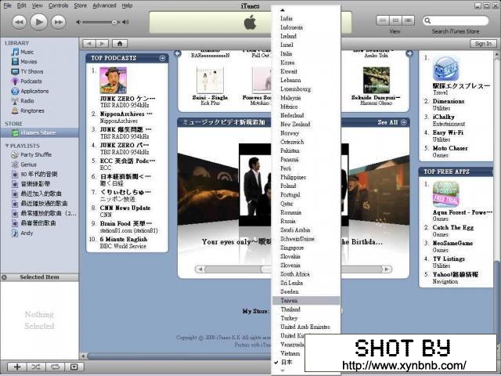Switch to grid view
Screen dimensions: 501x376
pyautogui.click(x=395, y=20)
